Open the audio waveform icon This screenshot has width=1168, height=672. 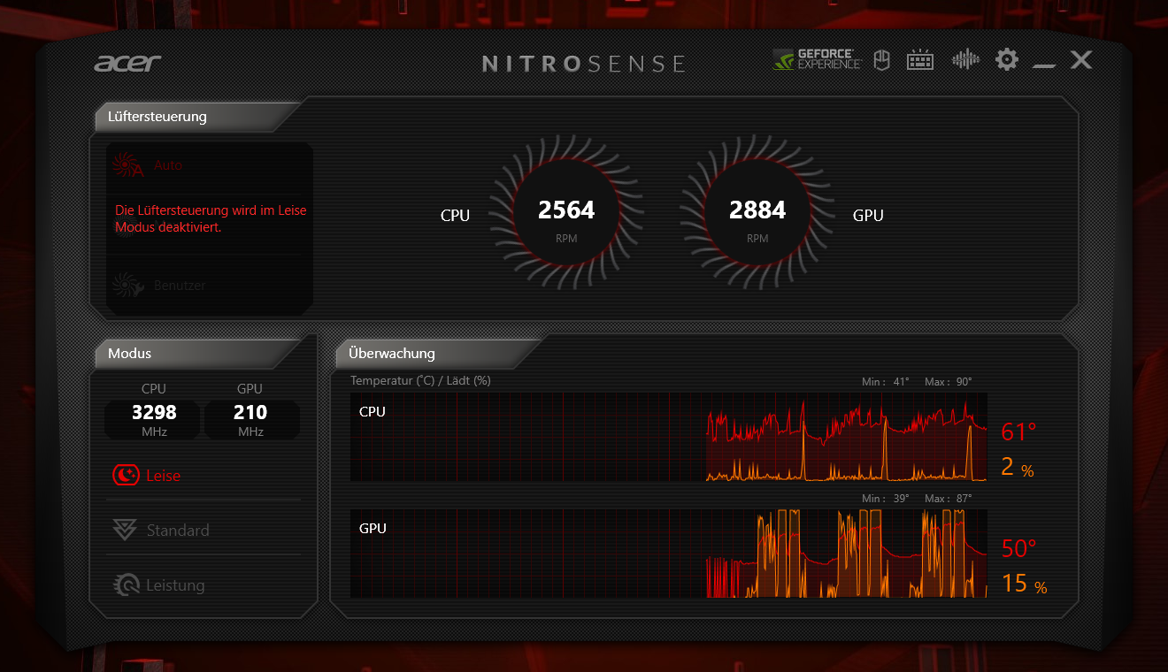965,60
